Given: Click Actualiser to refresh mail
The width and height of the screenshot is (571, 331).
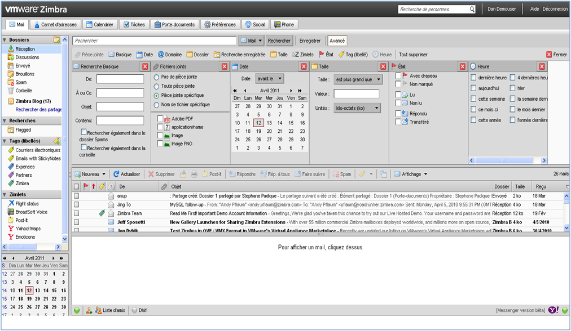Looking at the screenshot, I should [126, 175].
